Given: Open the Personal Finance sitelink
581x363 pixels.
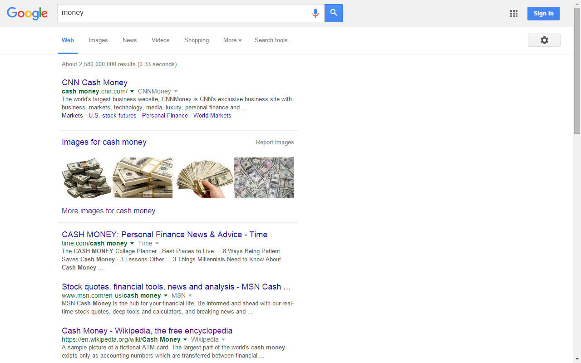Looking at the screenshot, I should tap(165, 116).
